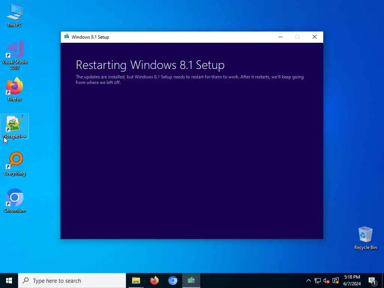Open the muted volume tray icon
384x288 pixels.
[327, 280]
